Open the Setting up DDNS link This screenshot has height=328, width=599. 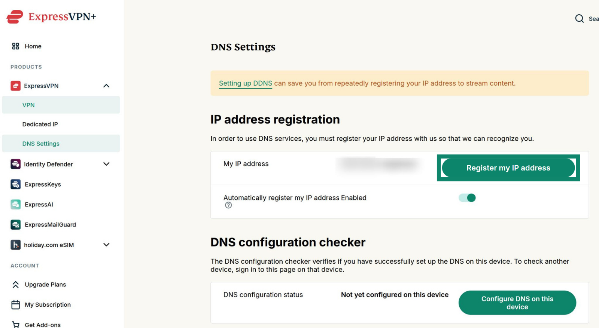[246, 83]
